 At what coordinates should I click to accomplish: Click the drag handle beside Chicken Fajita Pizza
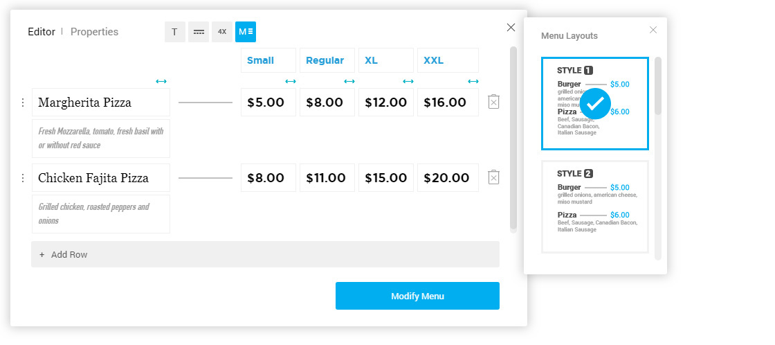[x=22, y=178]
